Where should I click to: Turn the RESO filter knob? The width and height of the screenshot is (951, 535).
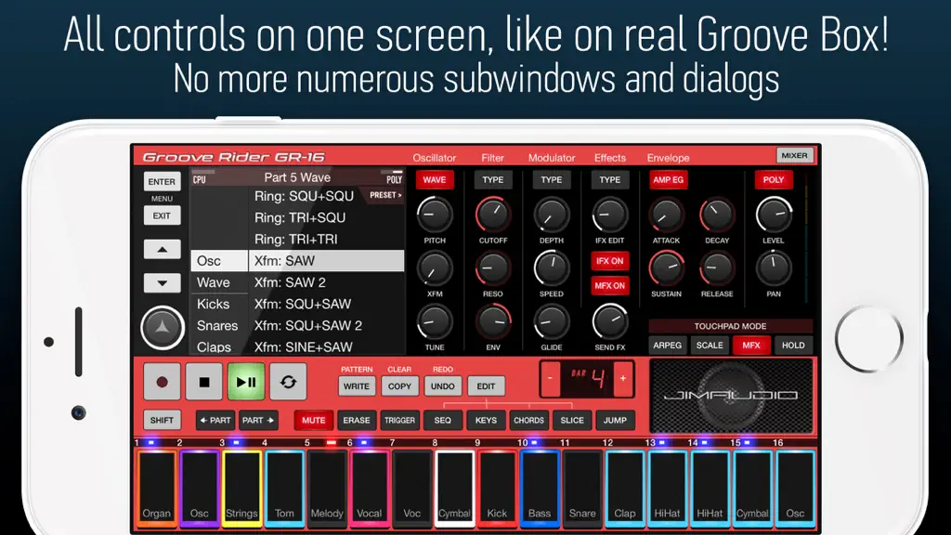(493, 268)
